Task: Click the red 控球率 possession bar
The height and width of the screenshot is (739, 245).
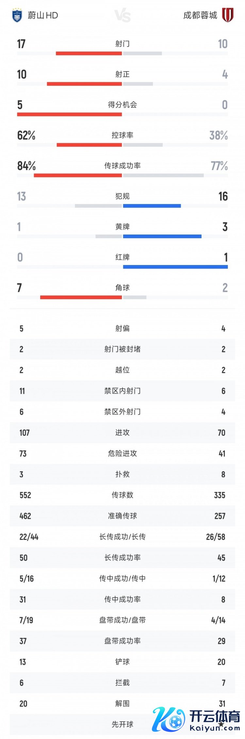Action: (89, 145)
